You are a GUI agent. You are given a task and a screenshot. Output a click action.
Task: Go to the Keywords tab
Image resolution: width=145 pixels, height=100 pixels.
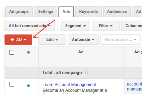tap(88, 12)
